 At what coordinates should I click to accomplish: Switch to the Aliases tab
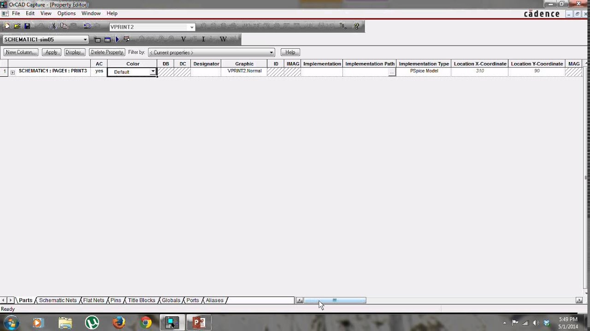pos(214,300)
